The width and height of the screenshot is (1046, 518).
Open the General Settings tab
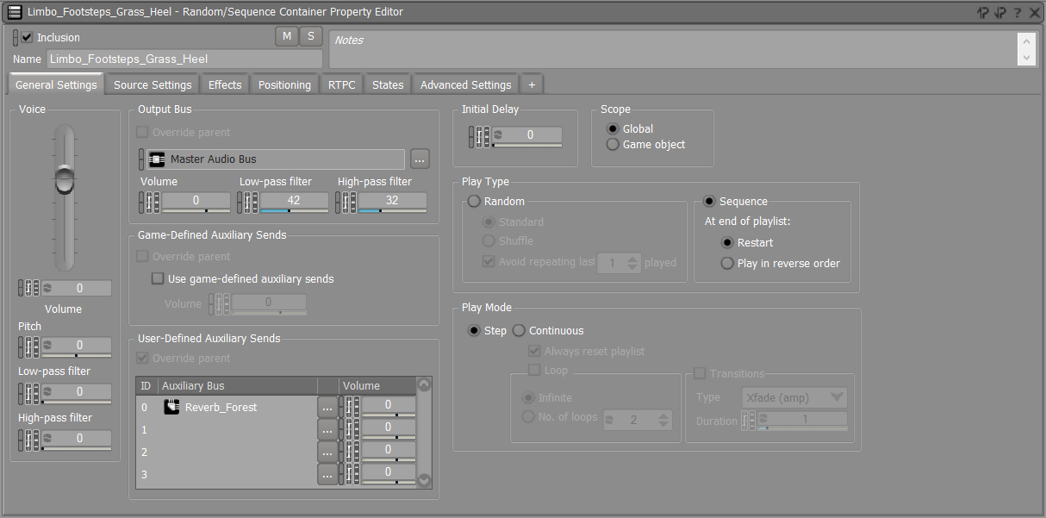point(56,84)
